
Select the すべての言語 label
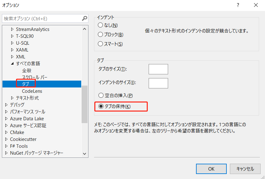pyautogui.click(x=28, y=64)
